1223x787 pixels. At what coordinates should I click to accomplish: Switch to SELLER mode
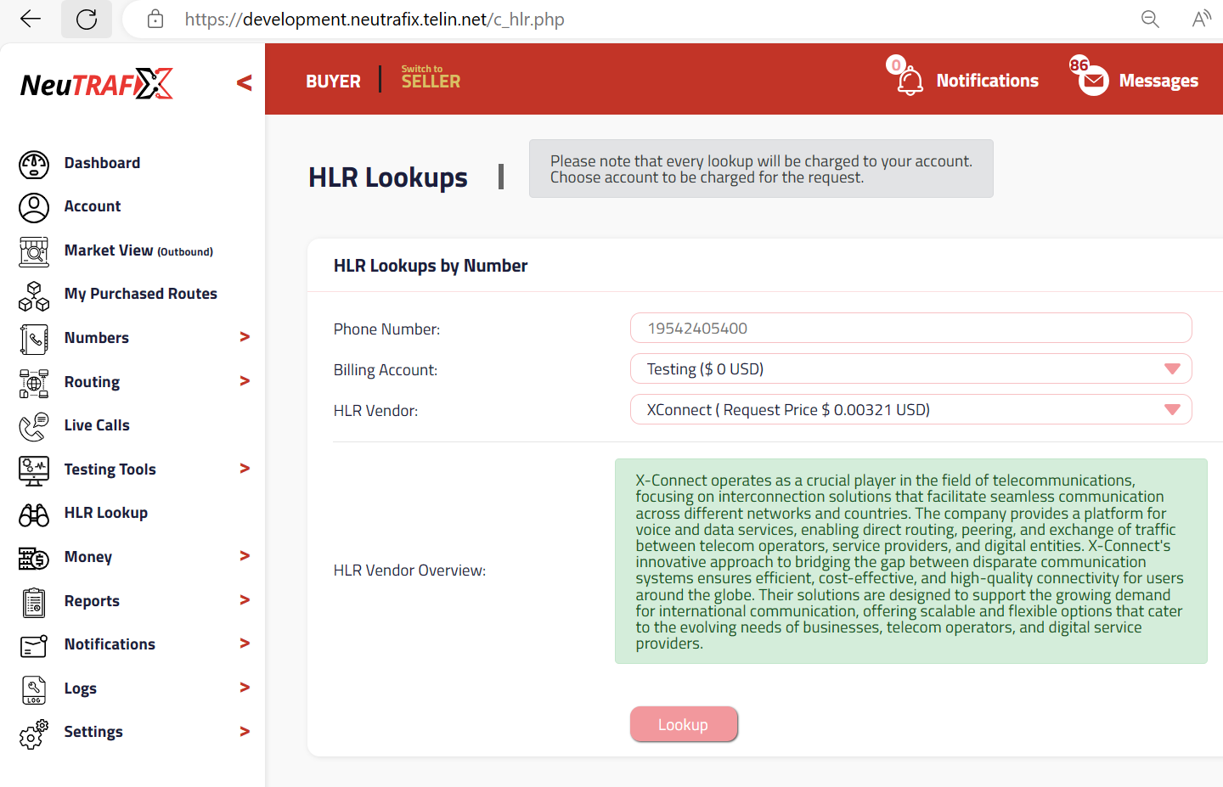pos(431,78)
